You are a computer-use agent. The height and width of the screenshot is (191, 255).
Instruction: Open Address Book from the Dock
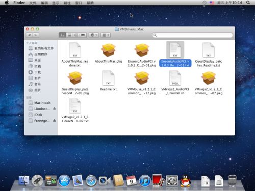point(118,180)
